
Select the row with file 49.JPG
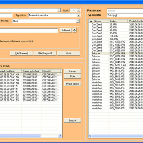tap(116, 30)
